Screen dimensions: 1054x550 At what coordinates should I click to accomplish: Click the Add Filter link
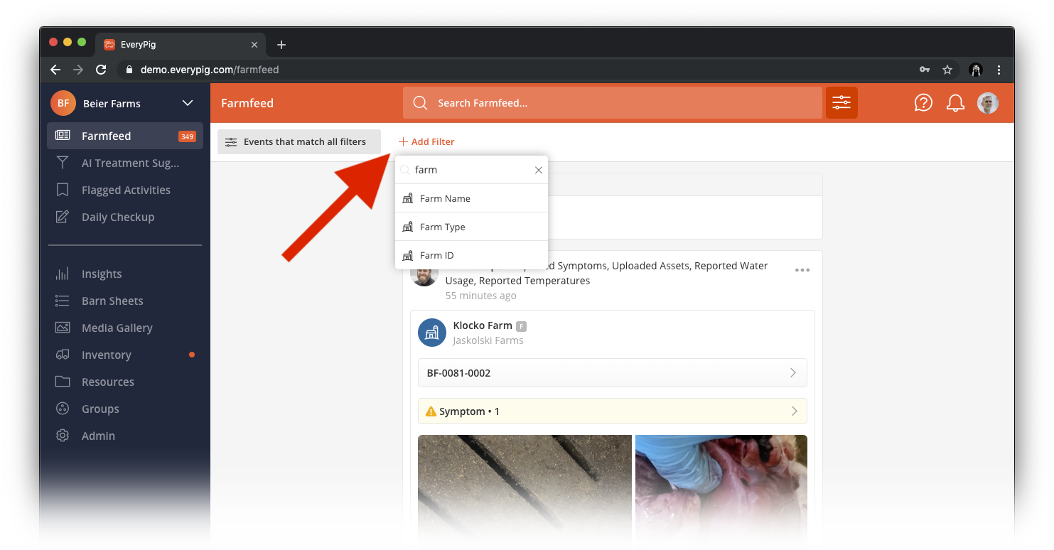pos(426,141)
